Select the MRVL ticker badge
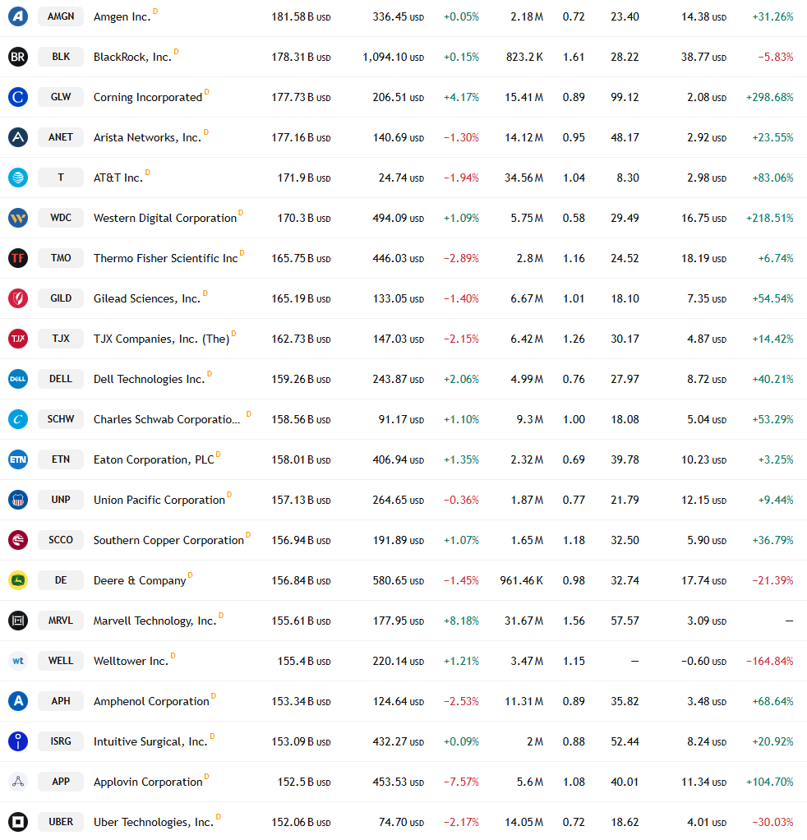 click(61, 621)
